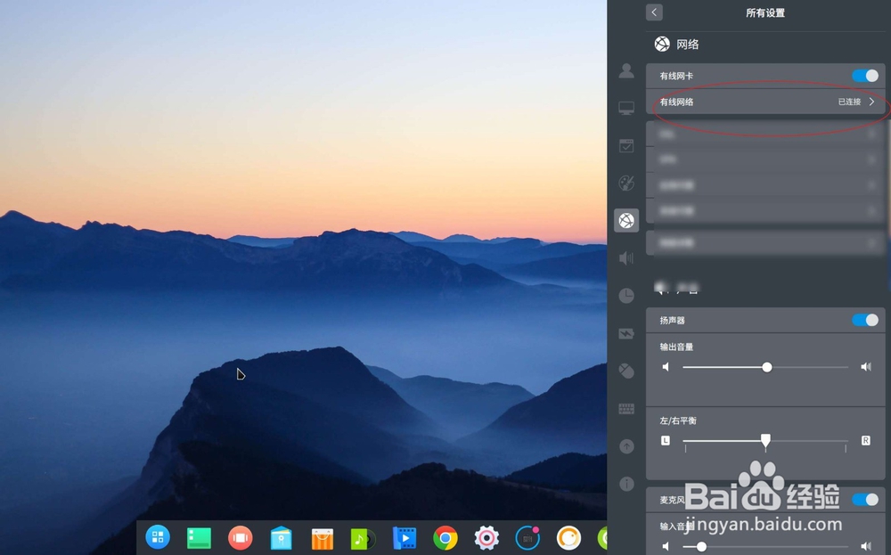
Task: Open the Deepin launcher from the dock
Action: (x=158, y=538)
